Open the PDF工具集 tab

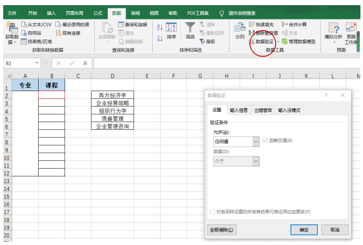[x=198, y=13]
